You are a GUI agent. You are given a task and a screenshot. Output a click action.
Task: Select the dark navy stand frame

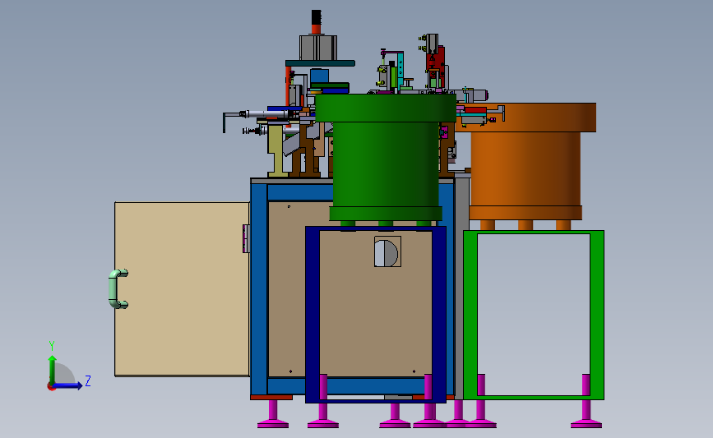(x=312, y=314)
